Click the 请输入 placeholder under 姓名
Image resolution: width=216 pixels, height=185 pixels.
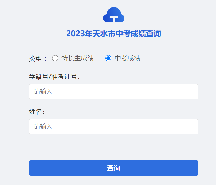(x=43, y=127)
